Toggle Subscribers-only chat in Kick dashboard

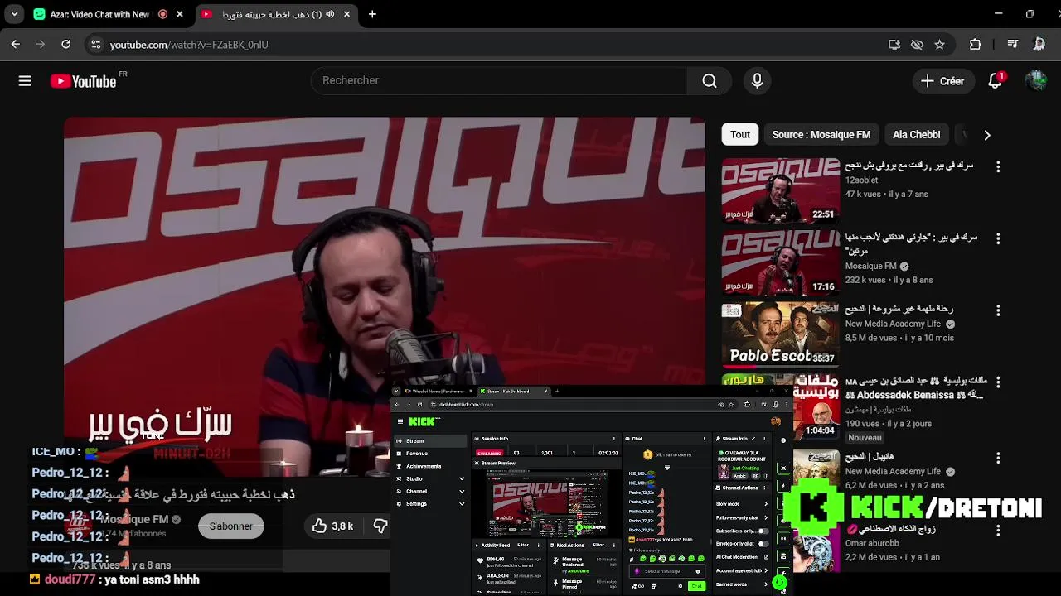pyautogui.click(x=763, y=531)
